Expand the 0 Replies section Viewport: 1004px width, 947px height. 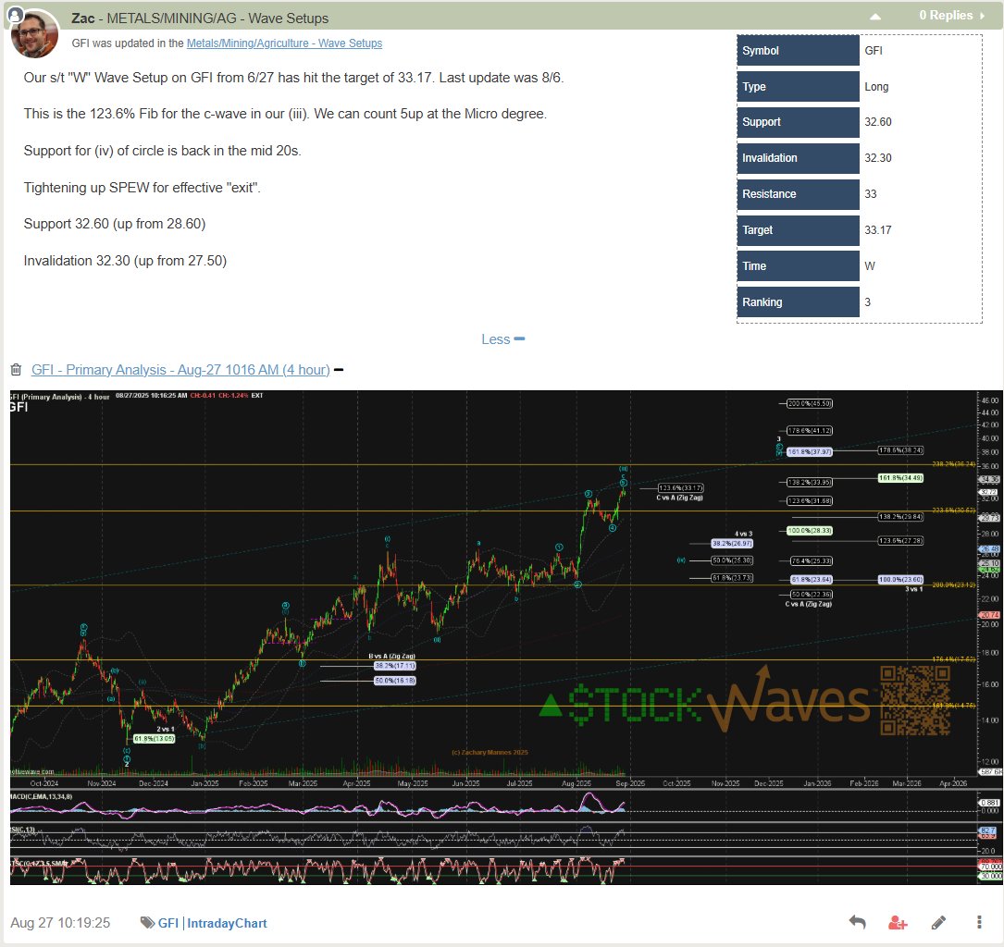tap(951, 16)
